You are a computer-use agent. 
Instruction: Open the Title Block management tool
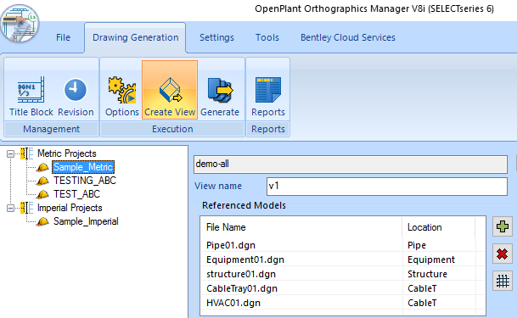(x=31, y=97)
